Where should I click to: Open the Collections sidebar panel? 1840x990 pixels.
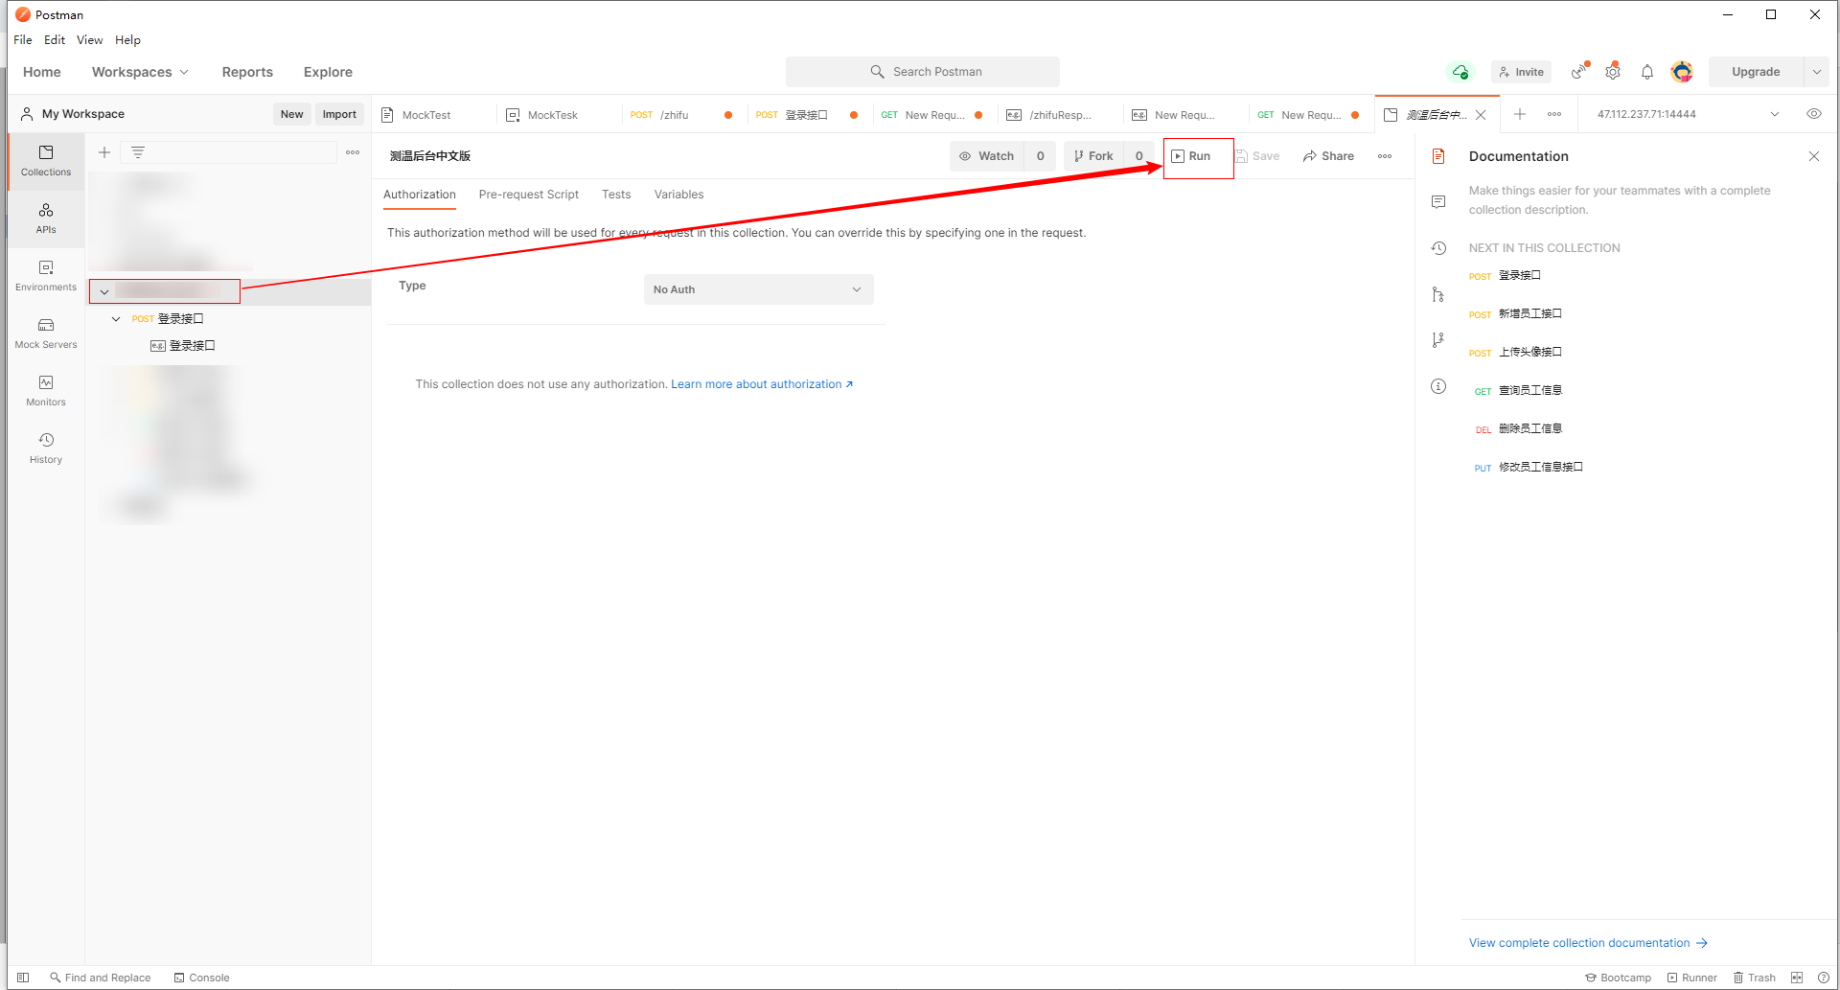click(46, 161)
